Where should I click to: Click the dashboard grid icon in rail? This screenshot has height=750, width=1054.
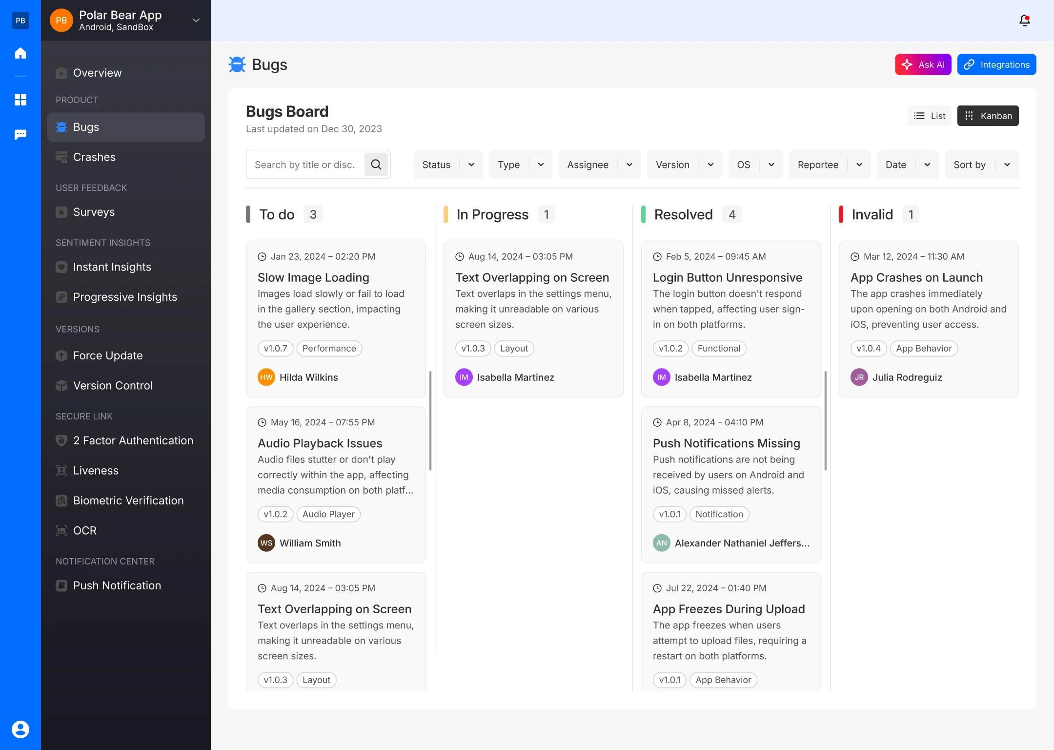pyautogui.click(x=20, y=100)
